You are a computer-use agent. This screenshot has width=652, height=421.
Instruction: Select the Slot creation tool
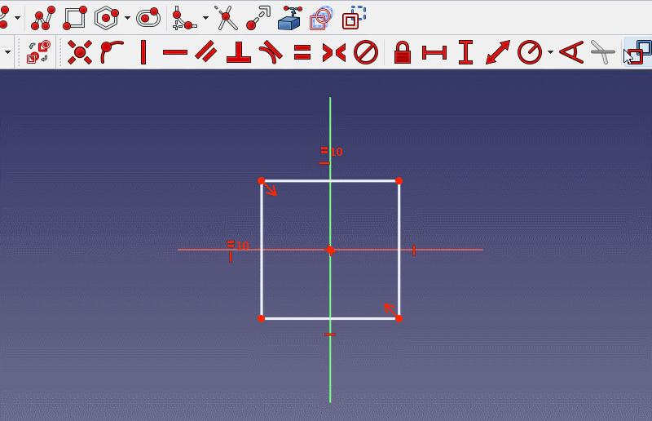[148, 17]
